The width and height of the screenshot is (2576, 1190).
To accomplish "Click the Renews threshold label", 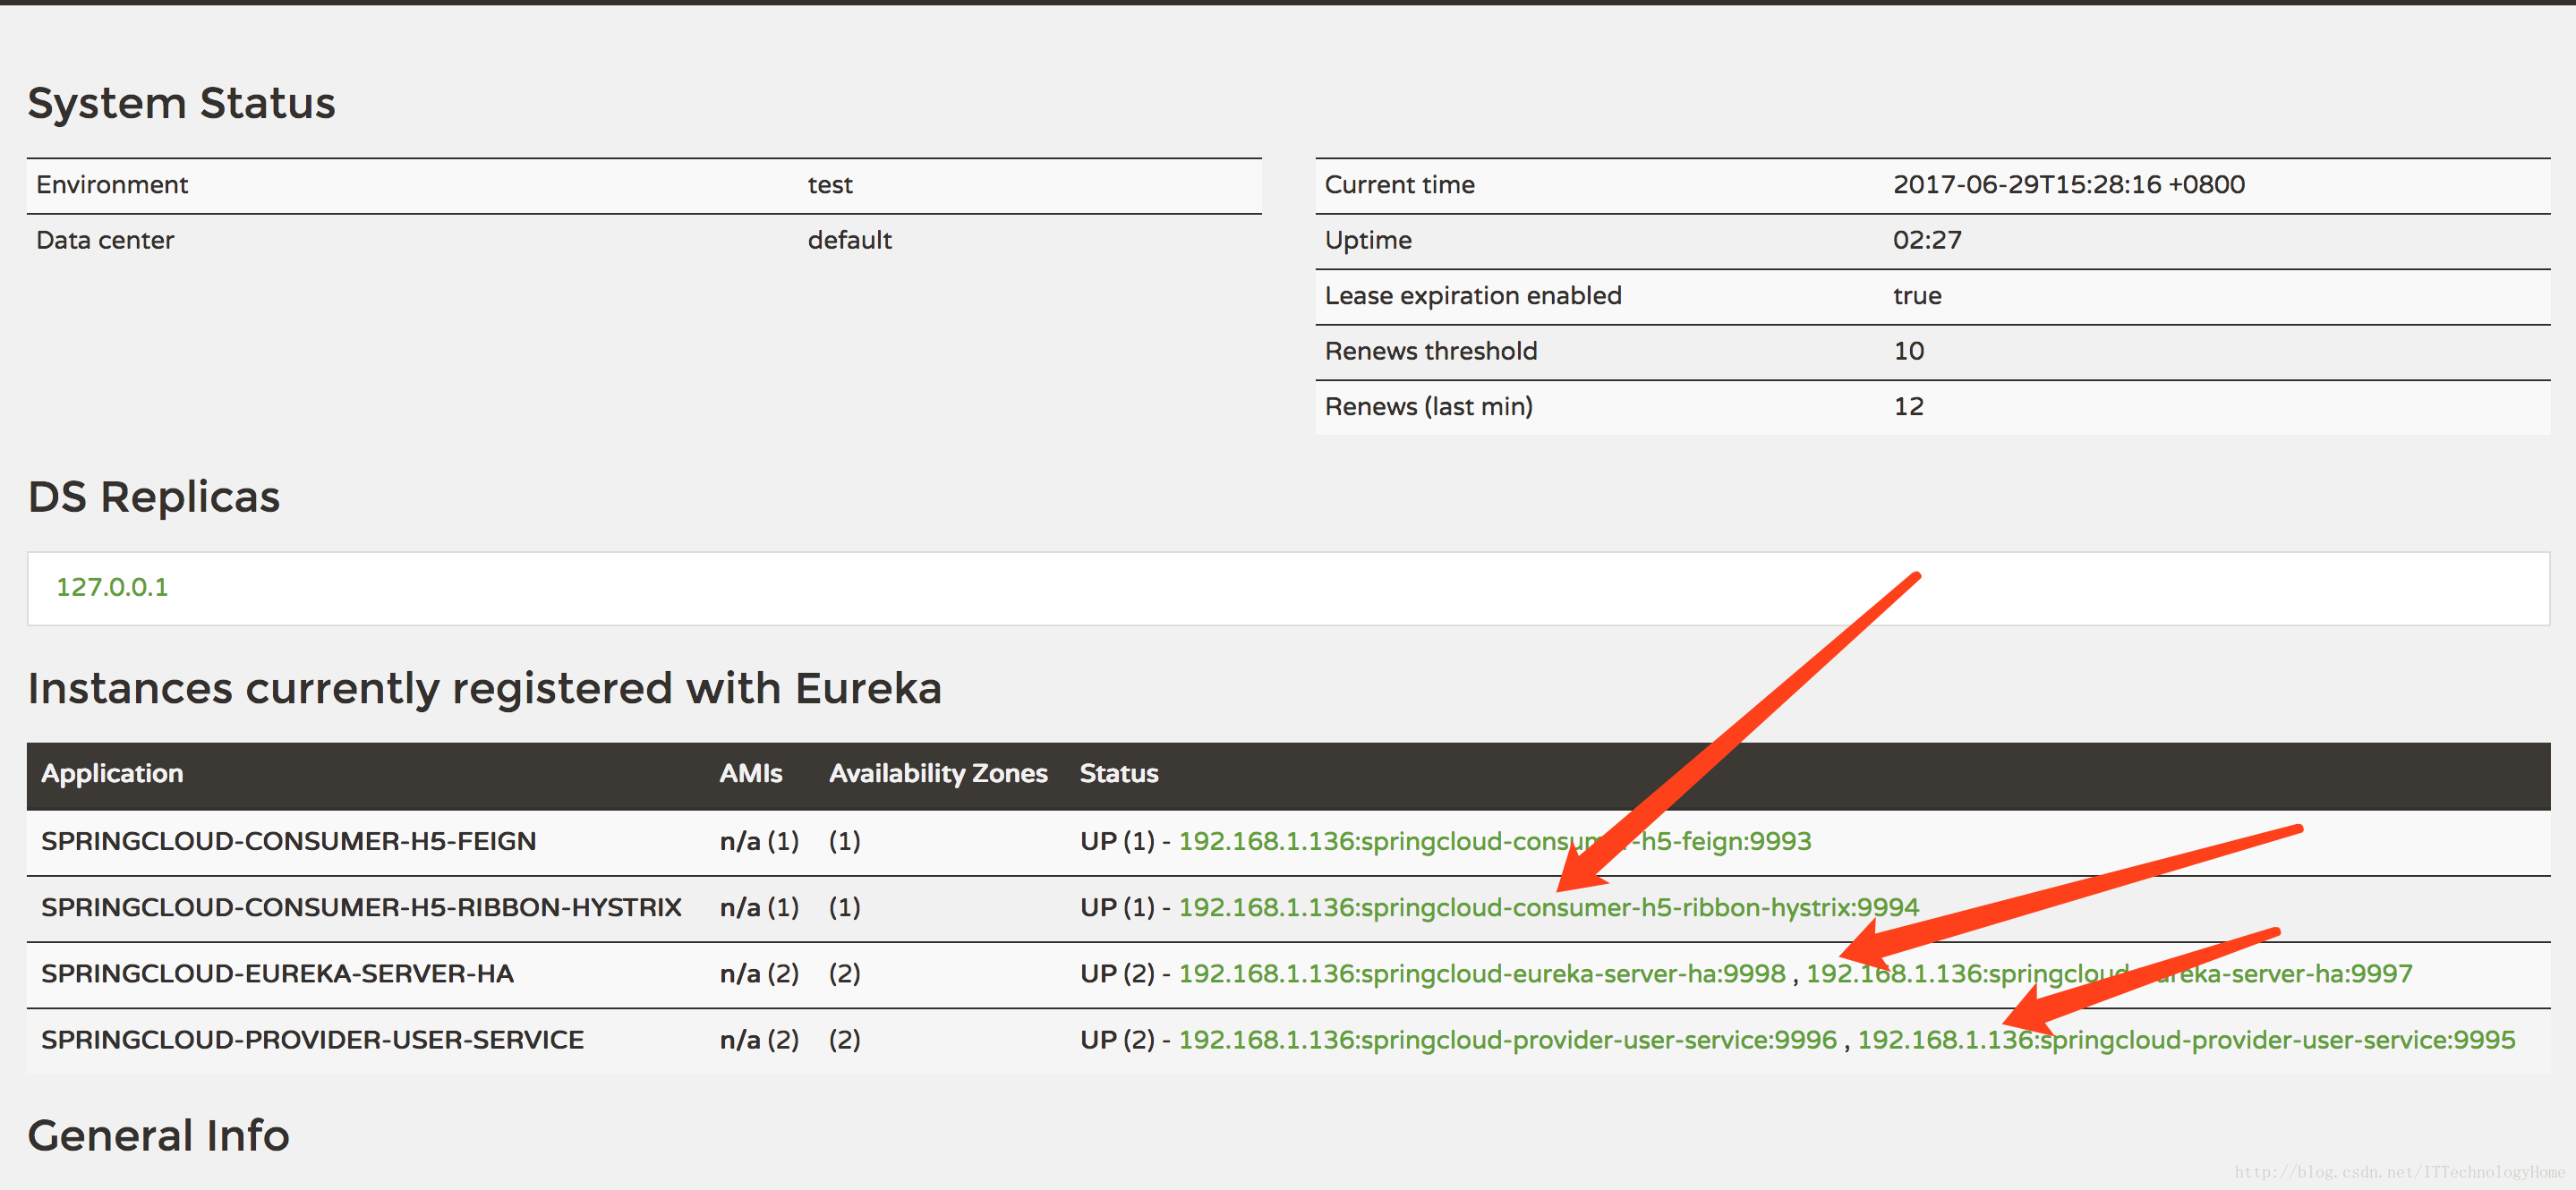I will 1431,351.
